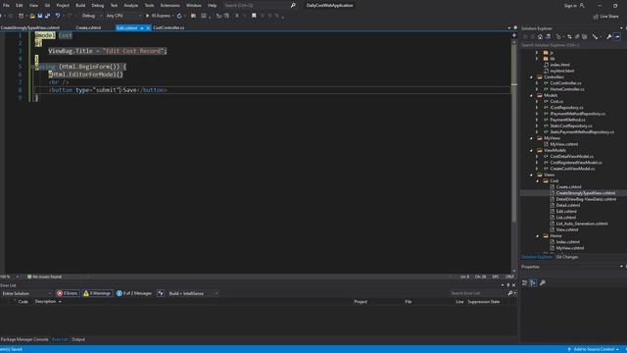Screen dimensions: 627x353
Task: Select HomeController.cs in Solution Explorer
Action: tap(567, 89)
